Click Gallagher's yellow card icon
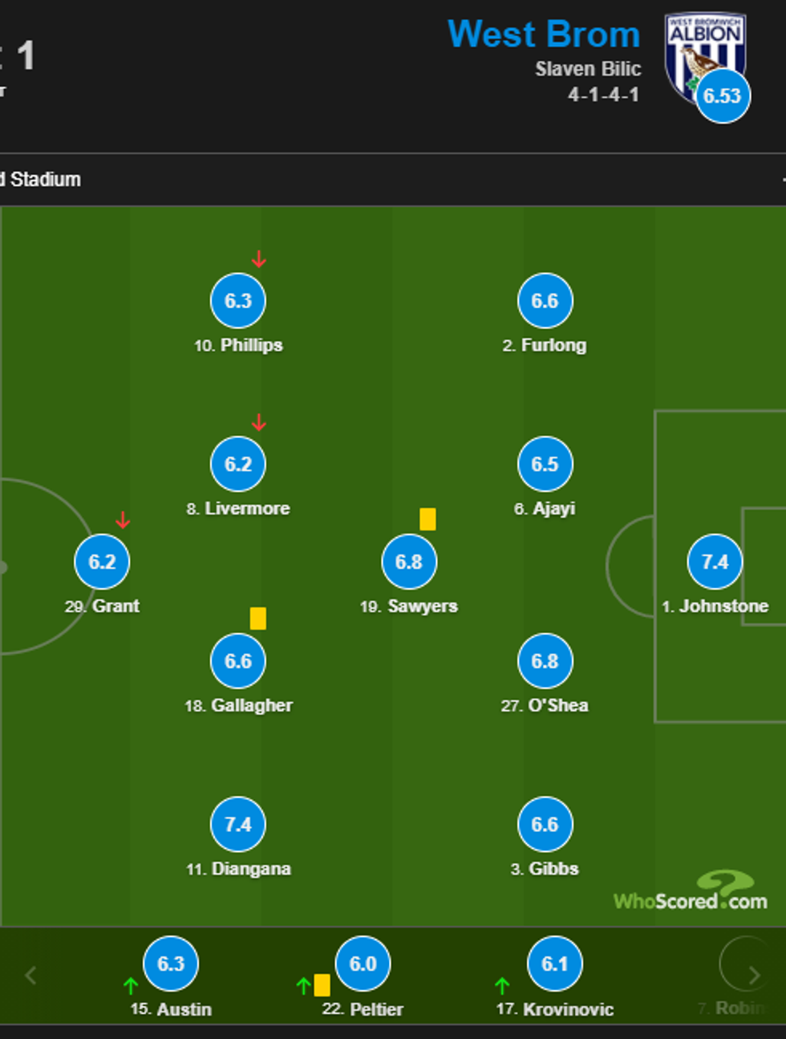This screenshot has width=786, height=1039. click(257, 619)
